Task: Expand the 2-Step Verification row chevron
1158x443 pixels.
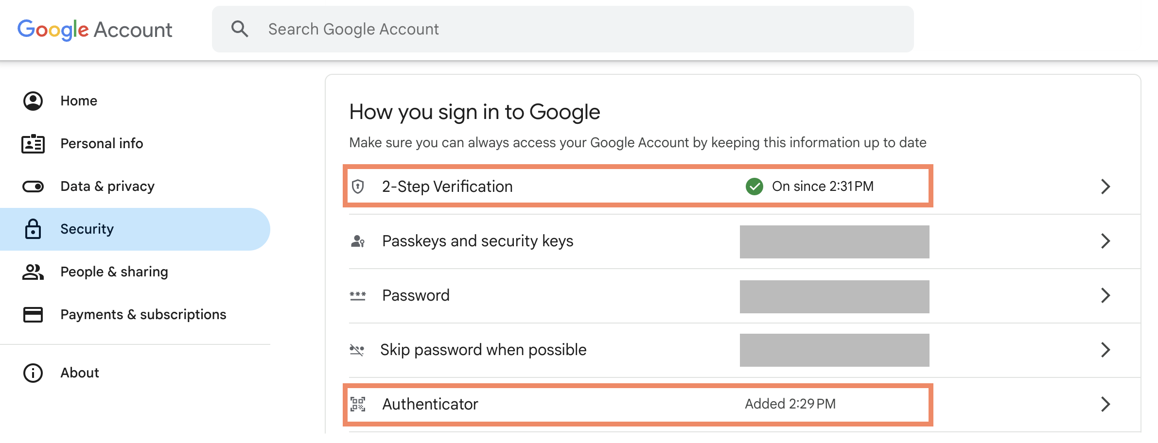Action: tap(1105, 187)
